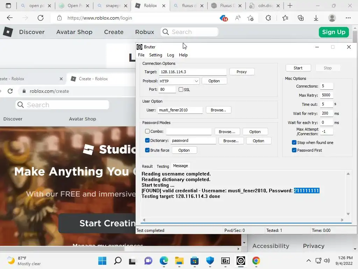Add this page to favorites star icon
The image size is (358, 269).
[250, 18]
